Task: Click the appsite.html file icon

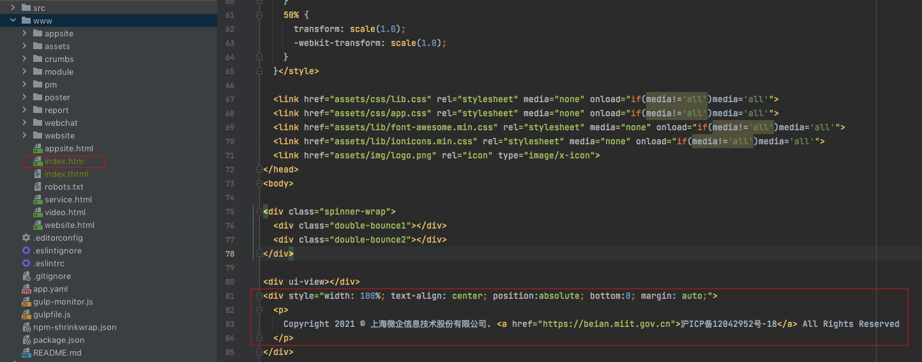Action: 38,148
